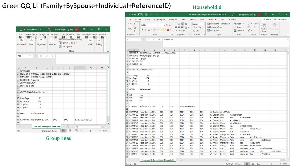This screenshot has width=296, height=166.
Task: Open Calibri font name dropdown in Household
Action: tap(157, 25)
